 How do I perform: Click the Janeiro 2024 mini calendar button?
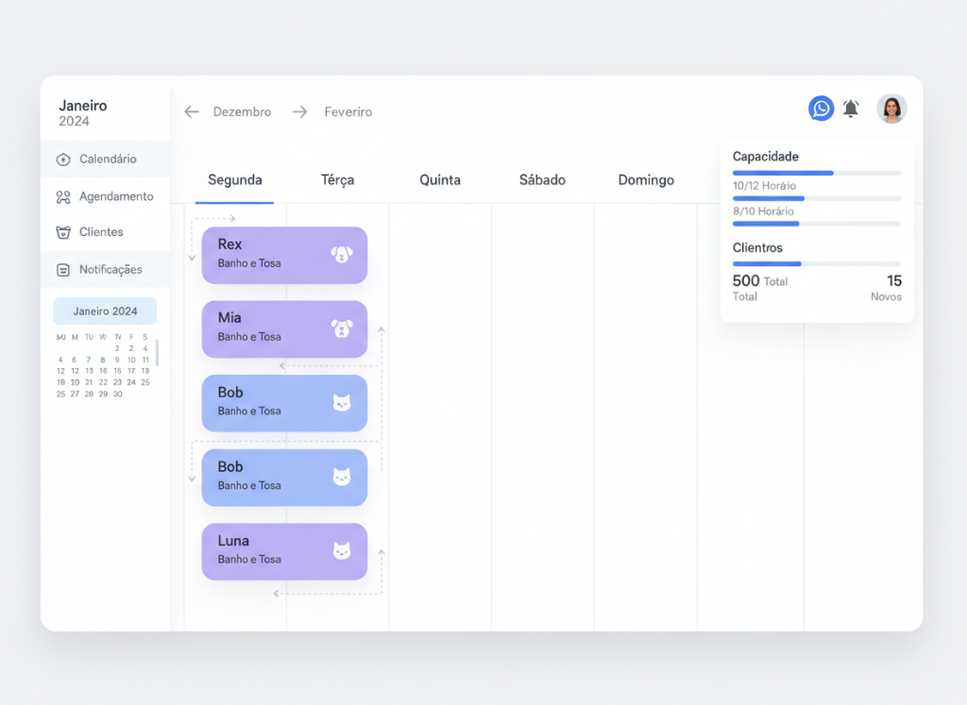pos(105,311)
